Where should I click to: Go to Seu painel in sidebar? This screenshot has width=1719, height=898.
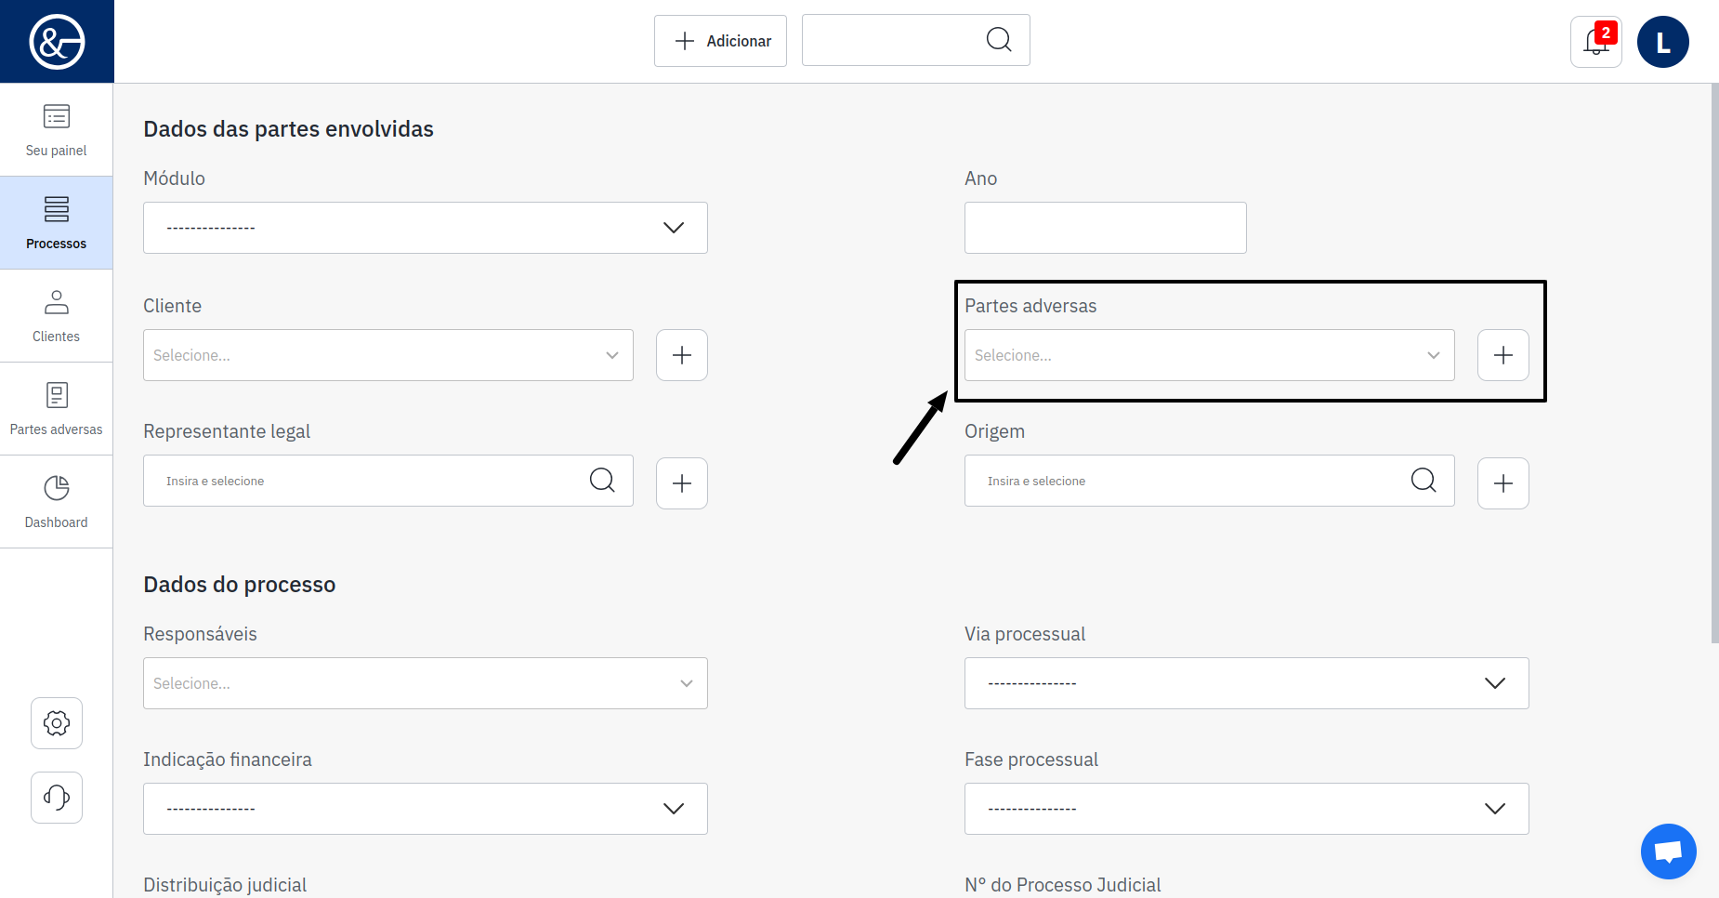[x=57, y=130]
